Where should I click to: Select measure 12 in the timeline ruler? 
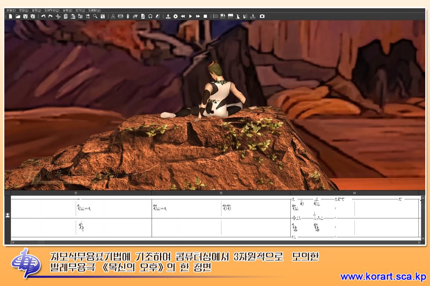pos(76,193)
